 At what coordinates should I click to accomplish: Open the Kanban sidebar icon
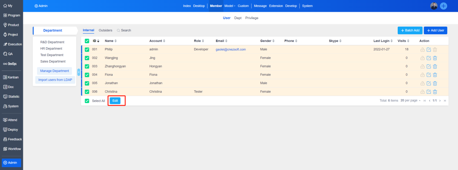[x=11, y=77]
